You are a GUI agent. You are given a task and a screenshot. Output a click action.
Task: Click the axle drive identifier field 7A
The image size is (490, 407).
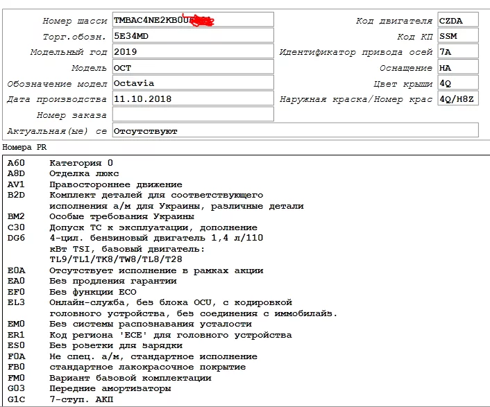click(458, 51)
